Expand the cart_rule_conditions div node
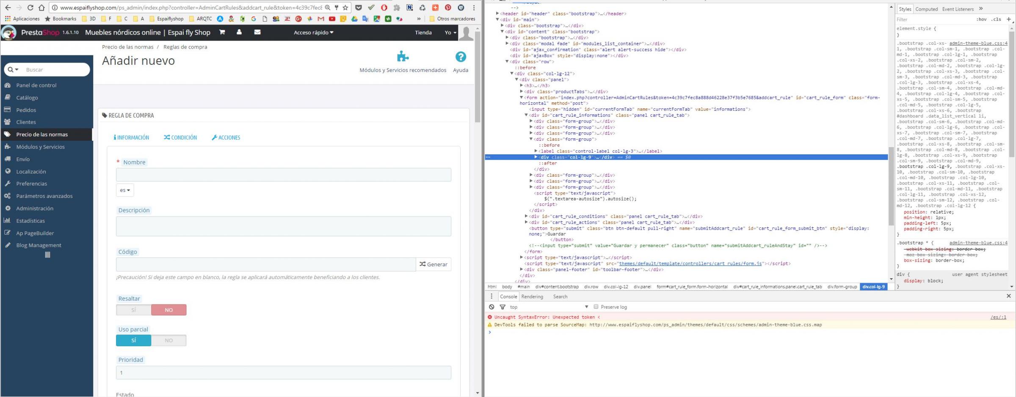Viewport: 1016px width, 397px height. 526,216
